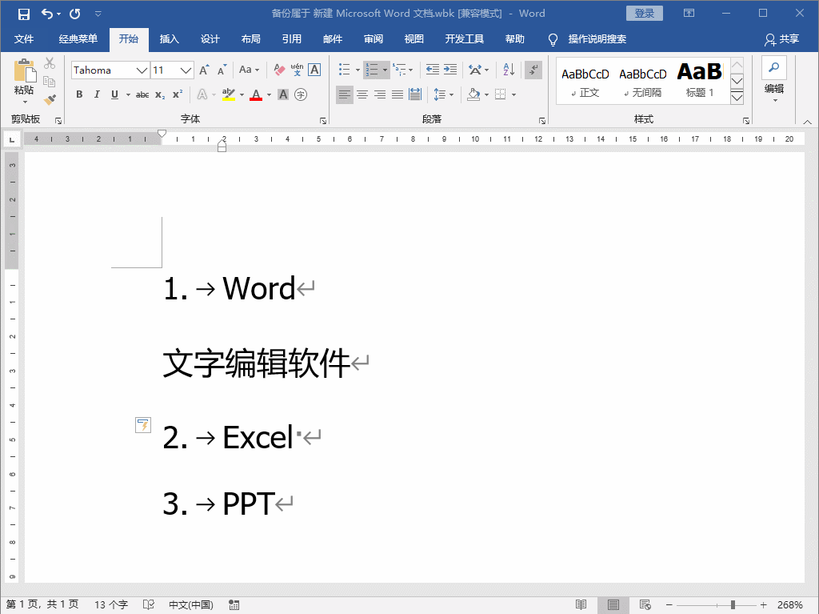Open the font size 11 dropdown
This screenshot has height=614, width=819.
click(x=186, y=70)
